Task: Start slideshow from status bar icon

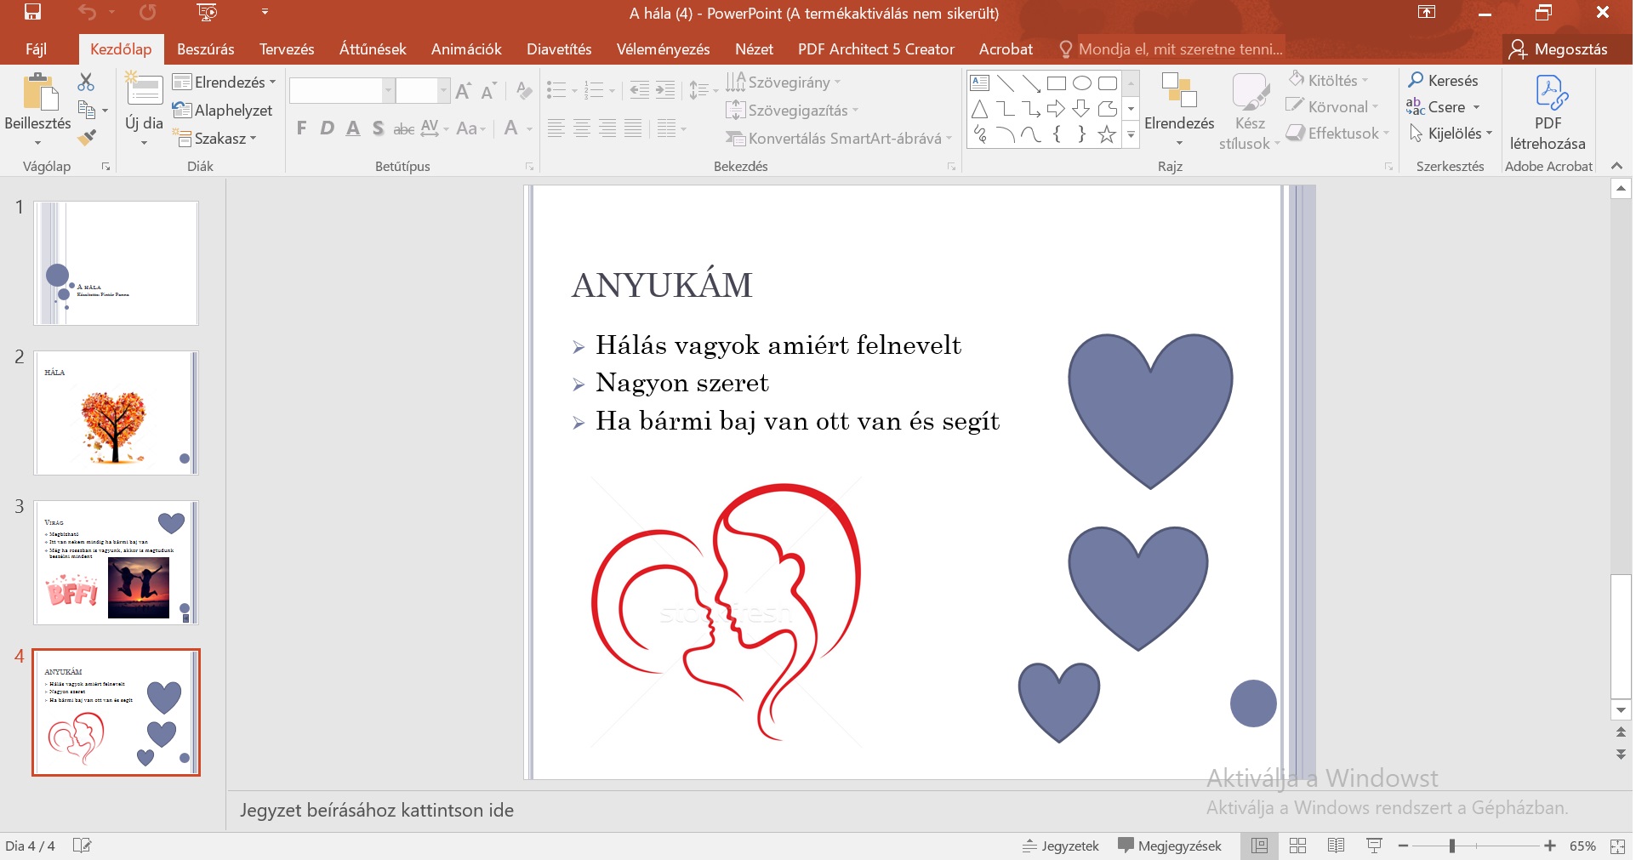Action: coord(1374,846)
